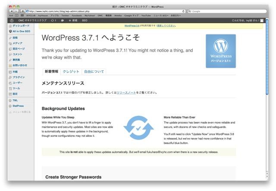Click the WordPress logo in admin bar
276x191 pixels.
click(x=12, y=20)
